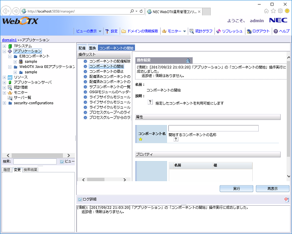Click the コンポーネント名 text input field
This screenshot has width=292, height=234.
[x=213, y=128]
